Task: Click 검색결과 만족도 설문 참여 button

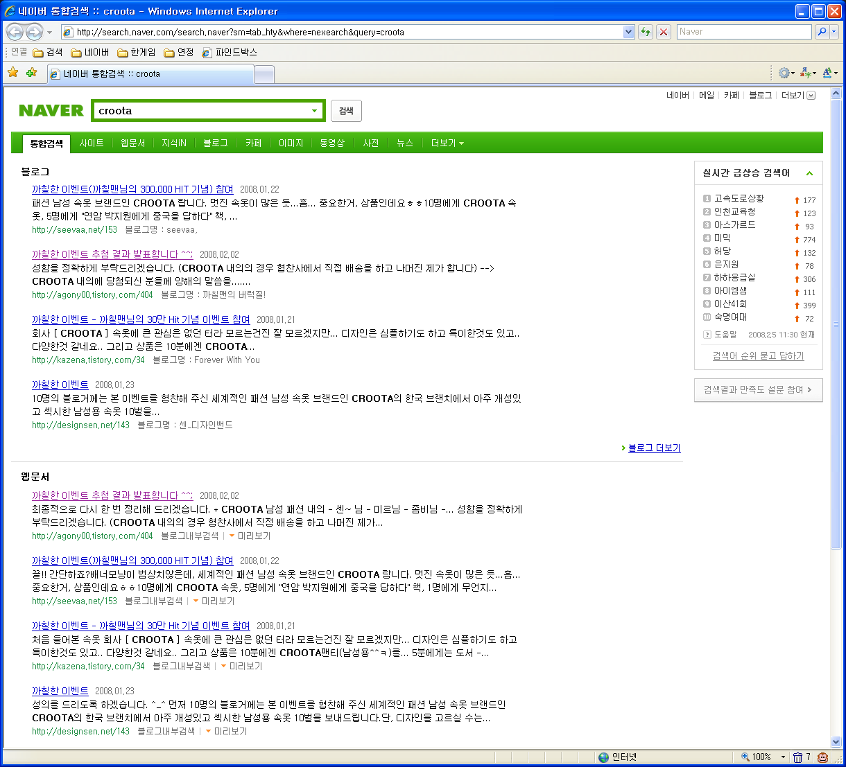Action: click(759, 390)
